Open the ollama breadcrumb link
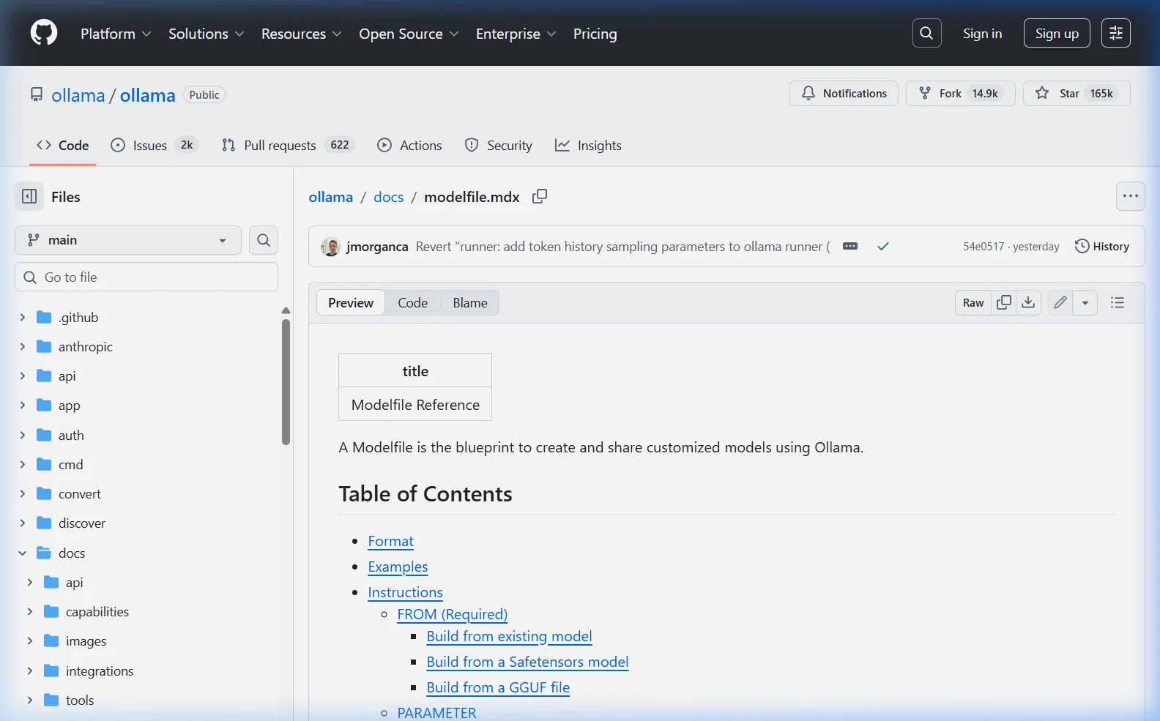 coord(331,196)
